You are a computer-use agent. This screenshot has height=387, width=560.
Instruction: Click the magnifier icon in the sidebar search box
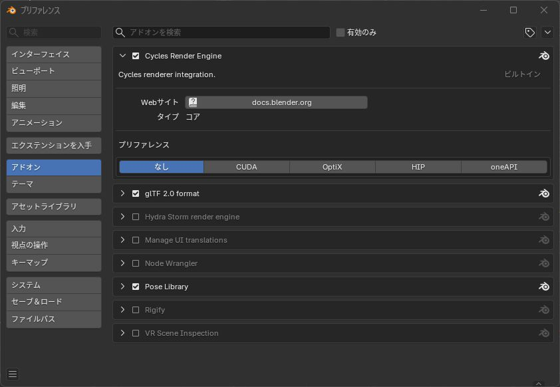coord(14,33)
